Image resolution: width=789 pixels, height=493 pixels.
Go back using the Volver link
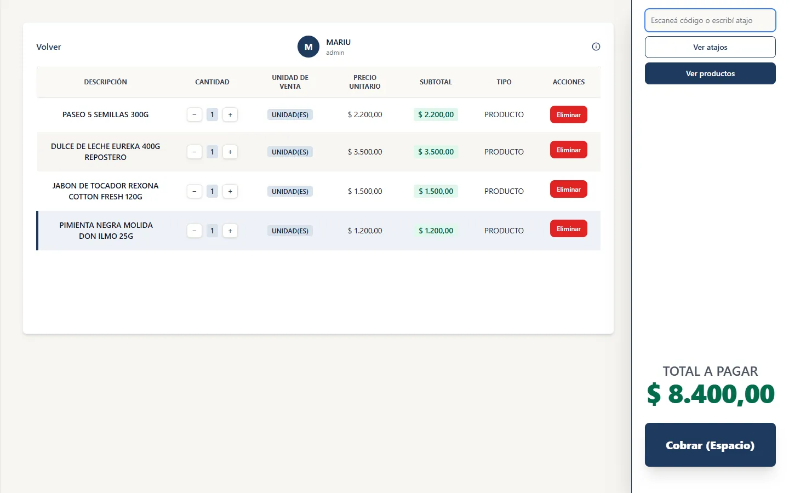pyautogui.click(x=49, y=47)
